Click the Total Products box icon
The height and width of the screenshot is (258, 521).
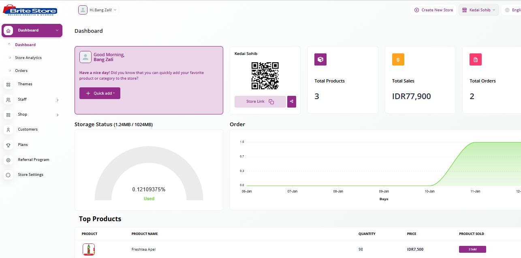click(x=320, y=59)
